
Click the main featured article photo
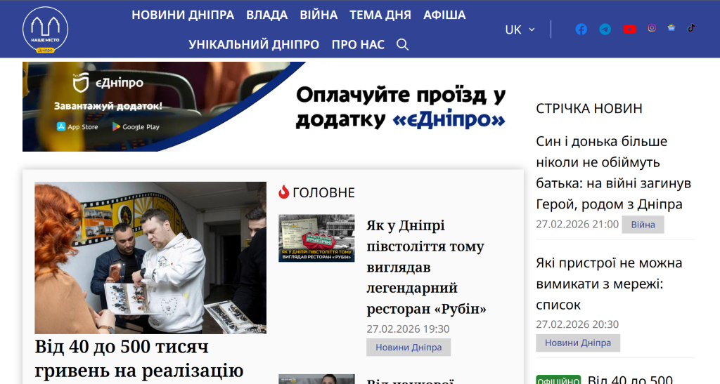tap(150, 258)
